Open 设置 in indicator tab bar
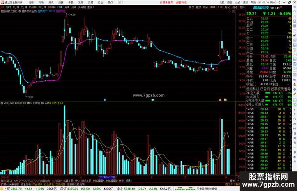 (128, 181)
